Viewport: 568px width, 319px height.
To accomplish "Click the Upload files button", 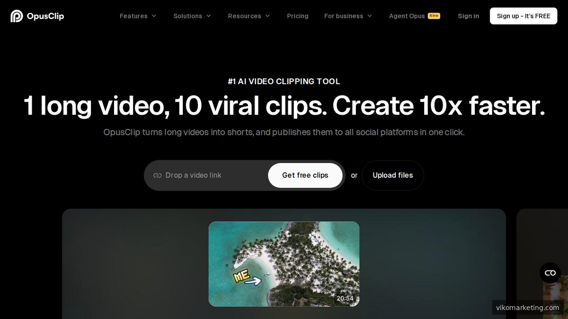I will pos(393,175).
